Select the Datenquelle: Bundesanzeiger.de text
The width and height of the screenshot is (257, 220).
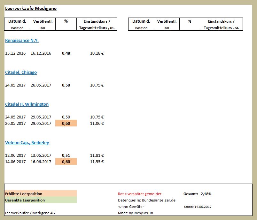(x=147, y=200)
